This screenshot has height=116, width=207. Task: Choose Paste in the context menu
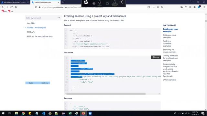[38, 83]
